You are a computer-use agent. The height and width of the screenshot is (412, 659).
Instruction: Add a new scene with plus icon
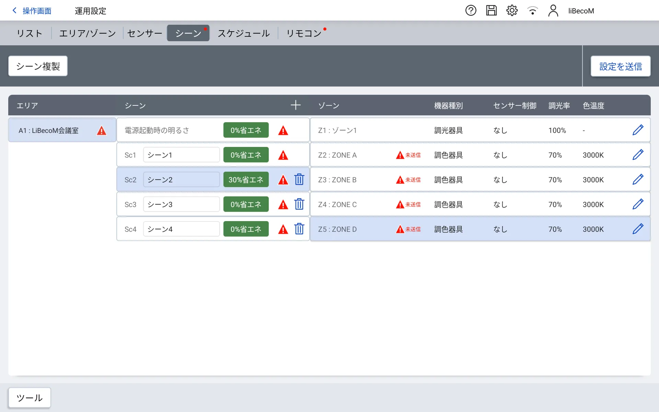(x=296, y=105)
